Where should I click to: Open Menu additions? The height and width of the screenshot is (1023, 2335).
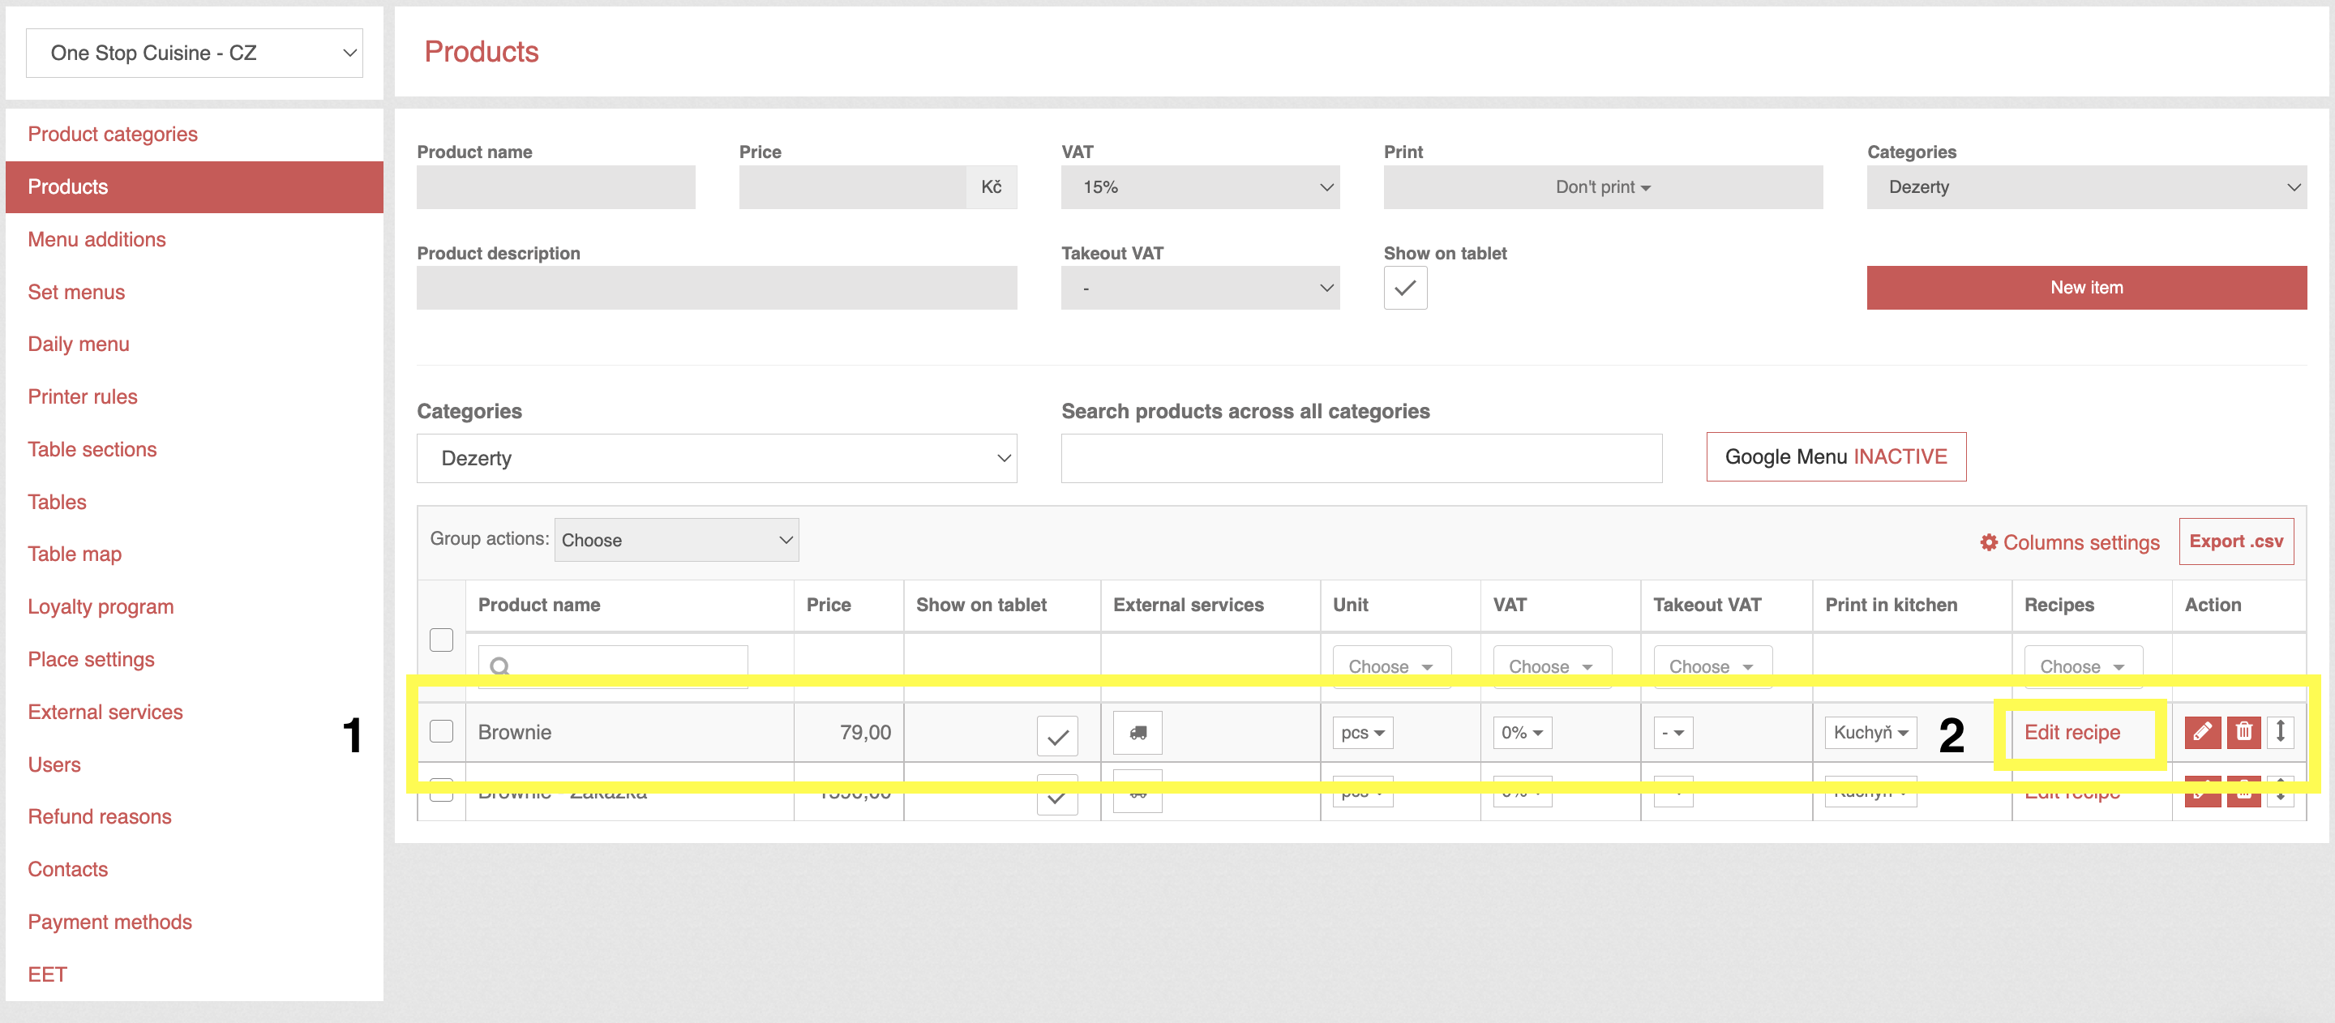coord(97,239)
